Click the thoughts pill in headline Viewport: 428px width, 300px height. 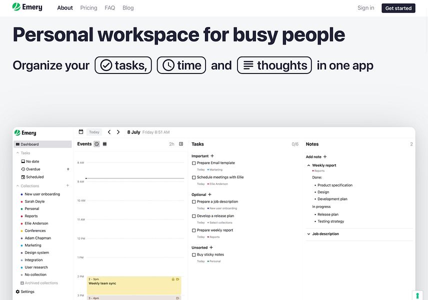274,65
